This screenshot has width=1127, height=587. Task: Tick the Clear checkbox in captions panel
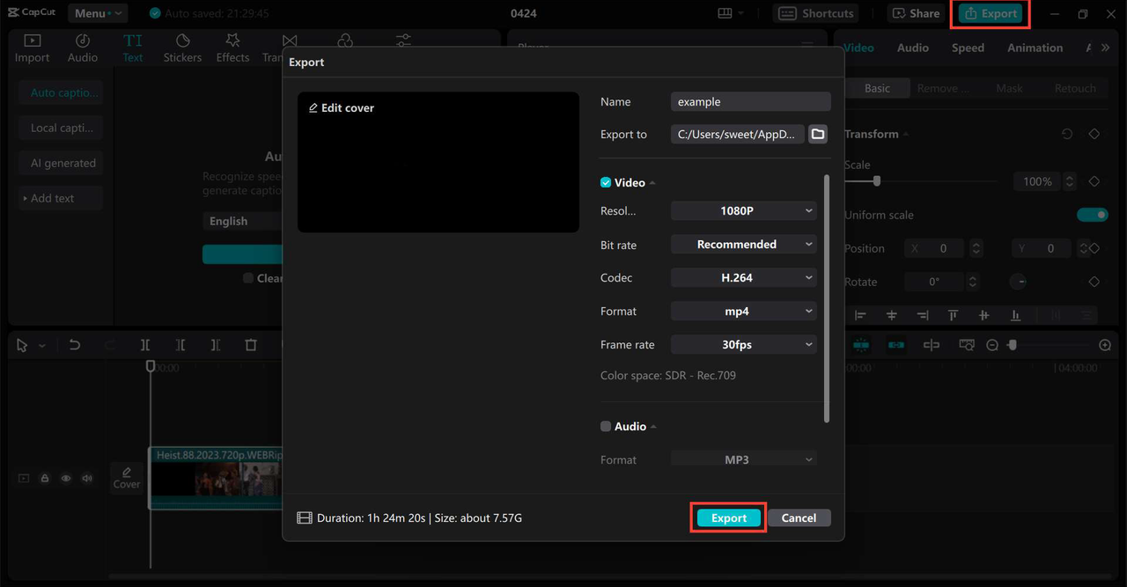click(248, 278)
